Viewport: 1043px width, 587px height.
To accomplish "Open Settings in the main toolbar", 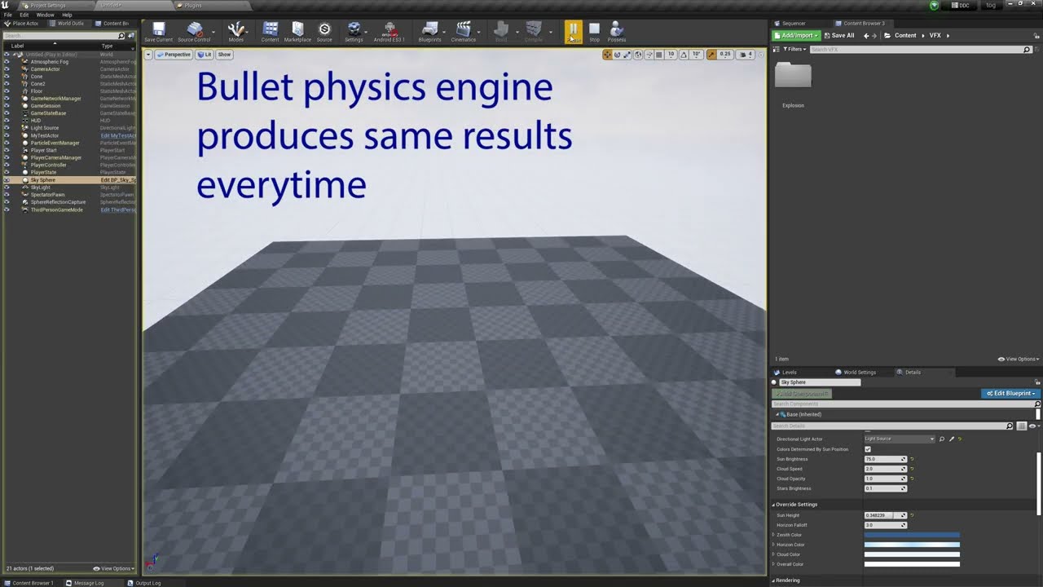I will 354,32.
